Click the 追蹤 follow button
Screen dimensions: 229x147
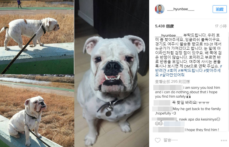click(220, 9)
